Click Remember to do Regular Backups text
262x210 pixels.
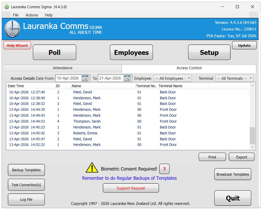(x=129, y=178)
